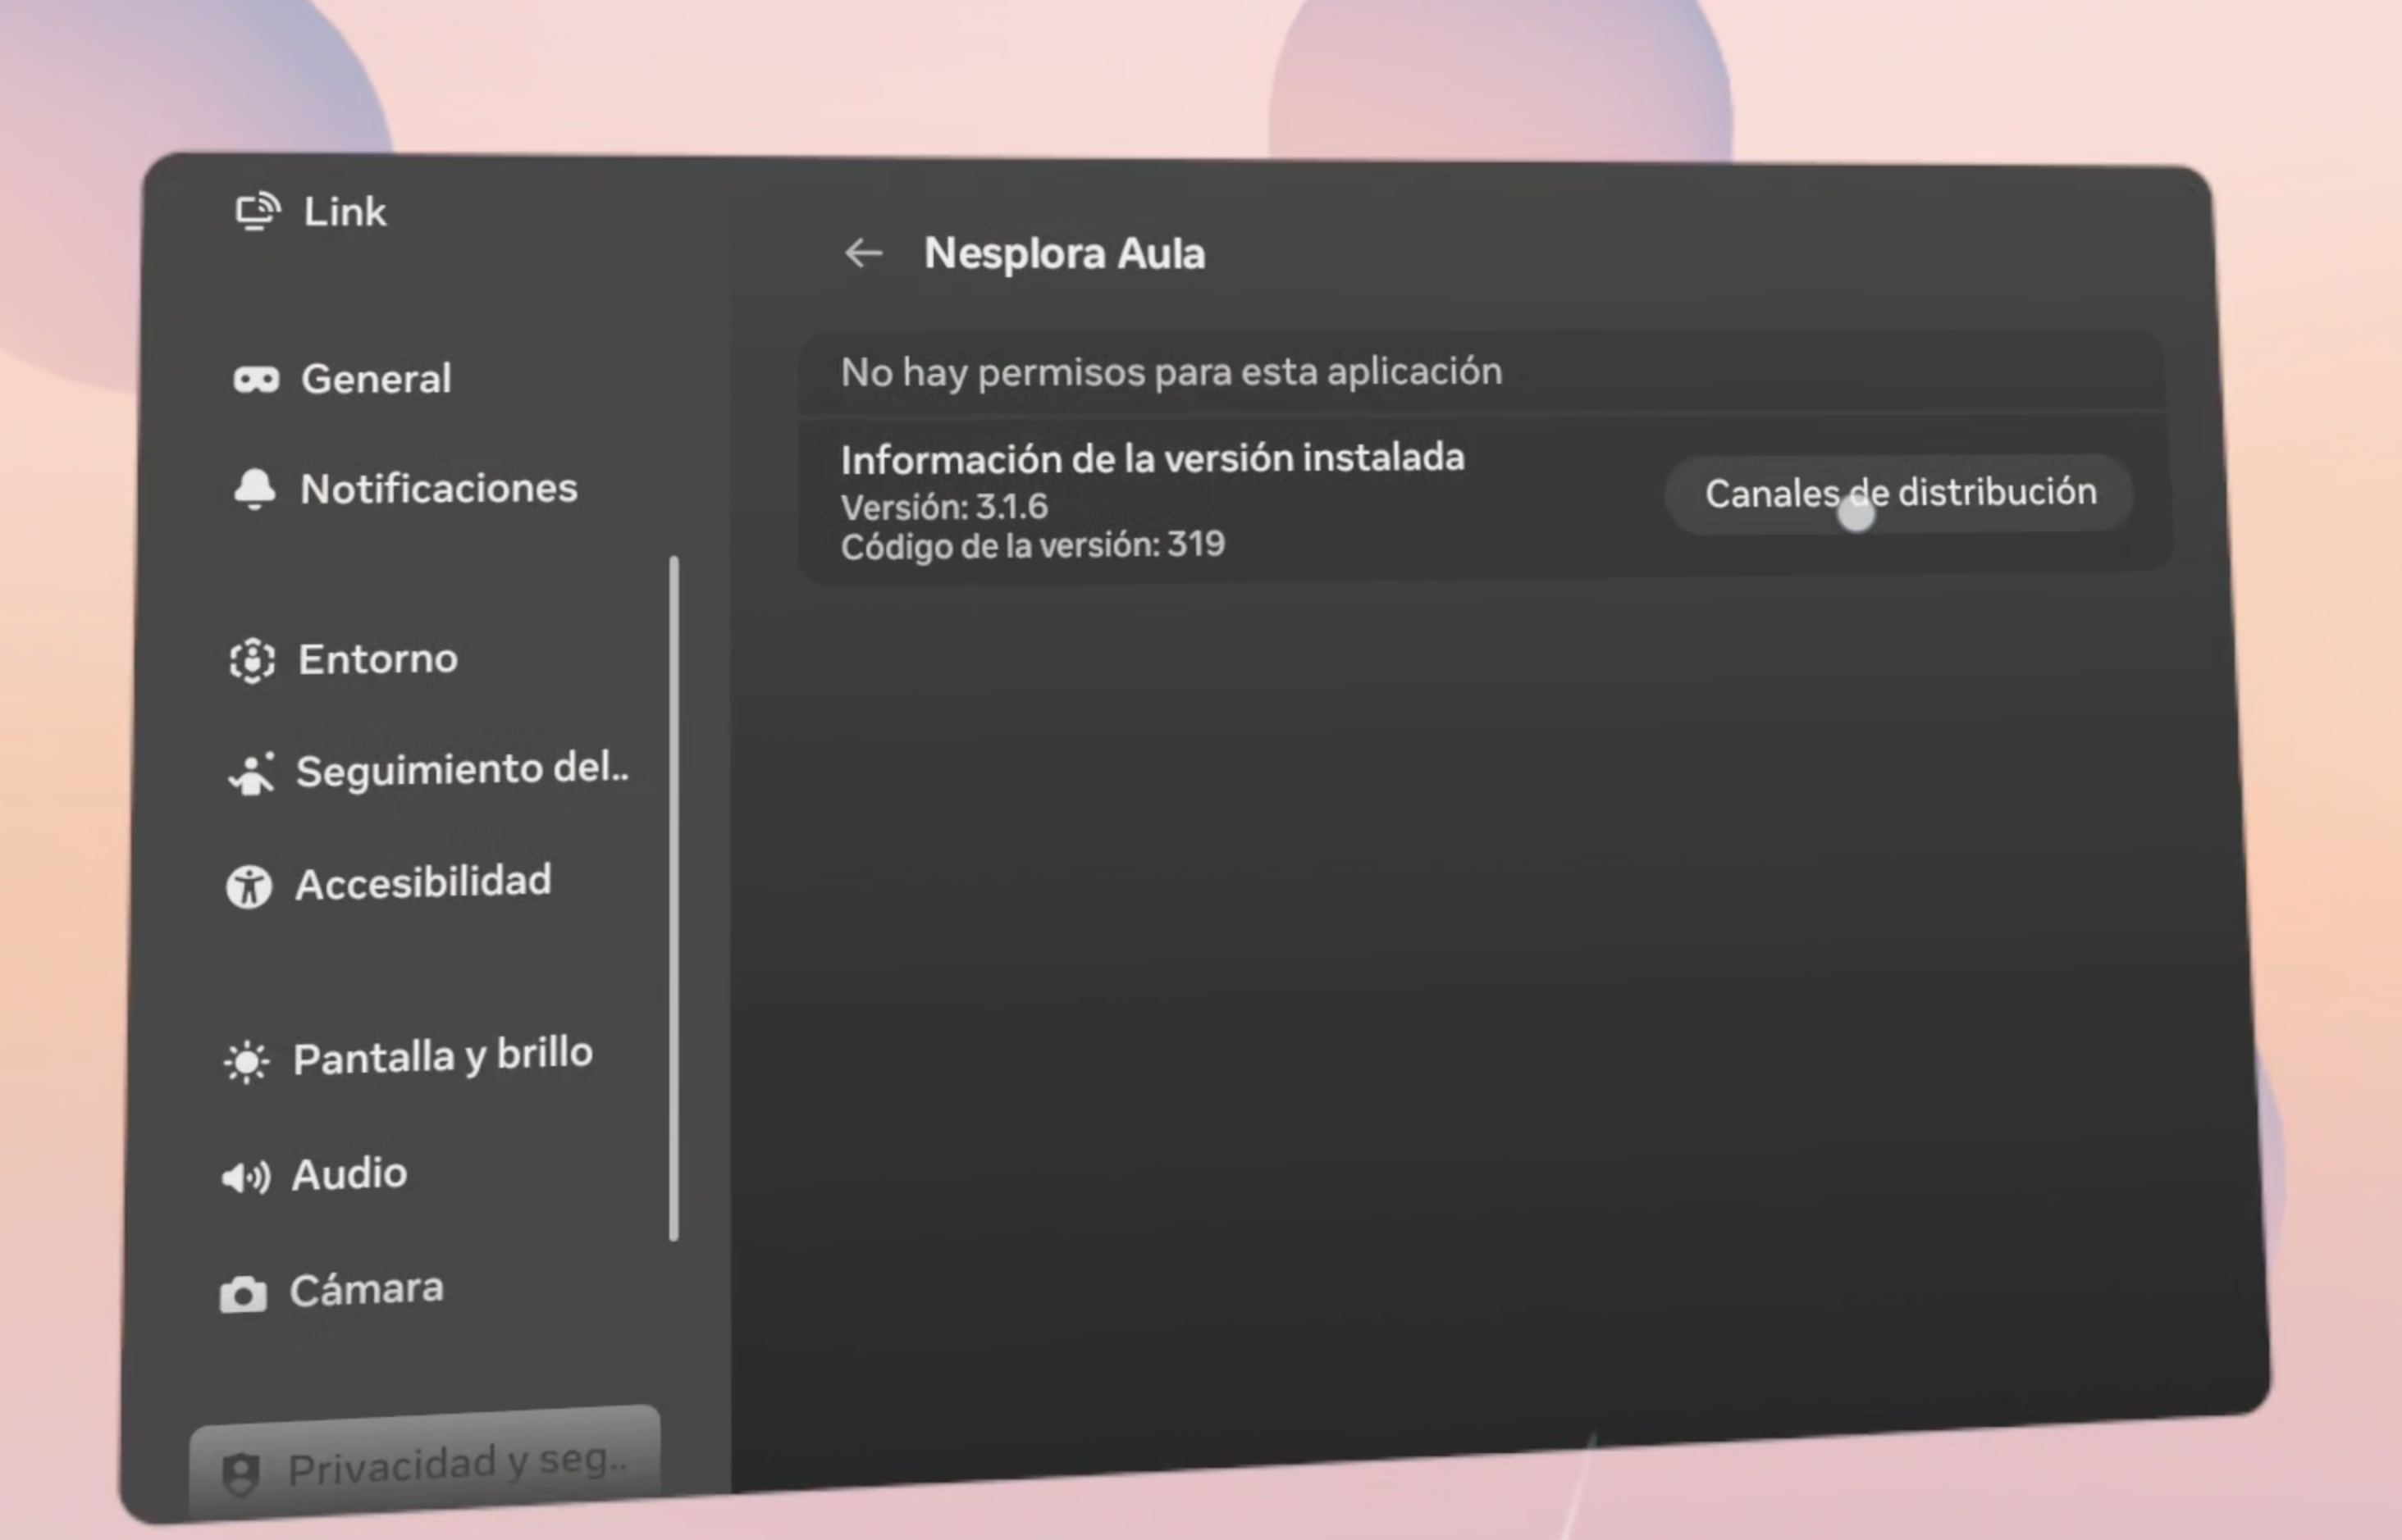Select Entorno in the sidebar

[345, 660]
